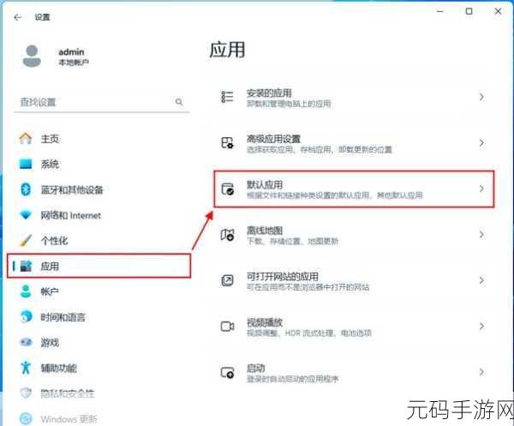Open 启动 title
Screen dimensions: 514x426
click(255, 369)
